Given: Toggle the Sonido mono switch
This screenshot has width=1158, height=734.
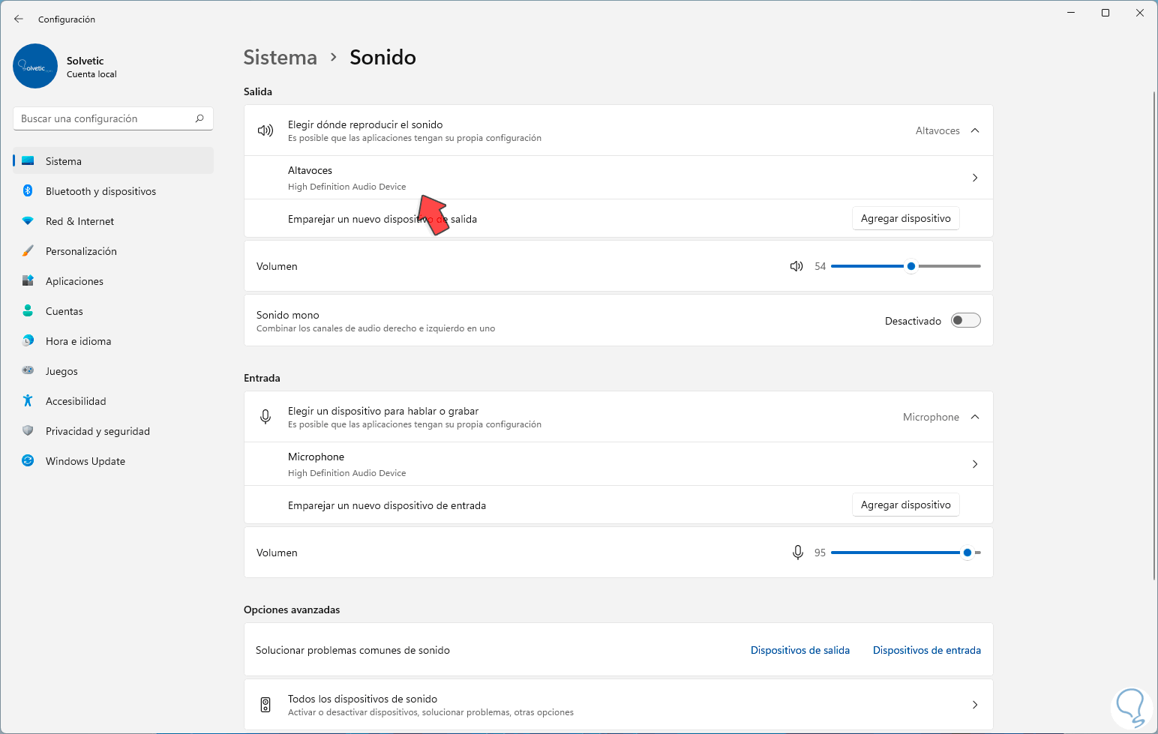Looking at the screenshot, I should click(x=965, y=321).
